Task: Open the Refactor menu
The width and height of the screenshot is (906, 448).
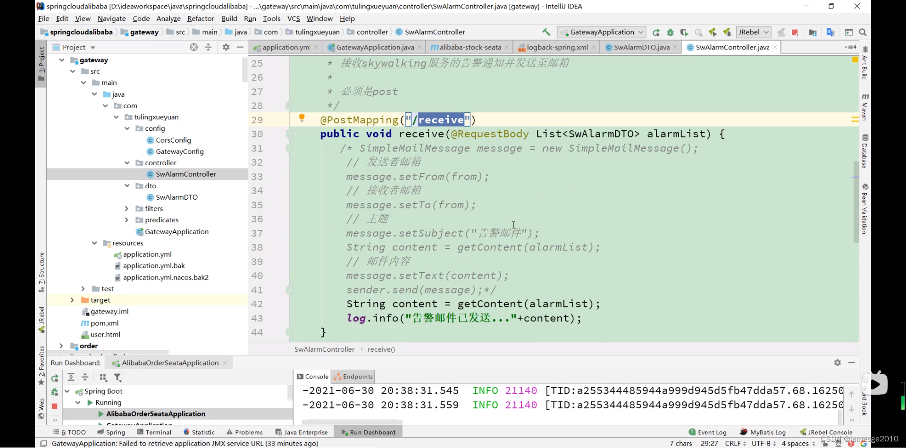Action: 201,18
